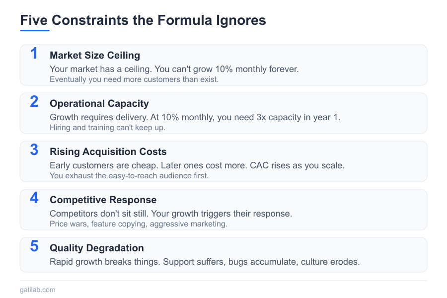This screenshot has height=298, width=447.
Task: Click sentence 'Rapid growth breaks things'
Action: 104,262
